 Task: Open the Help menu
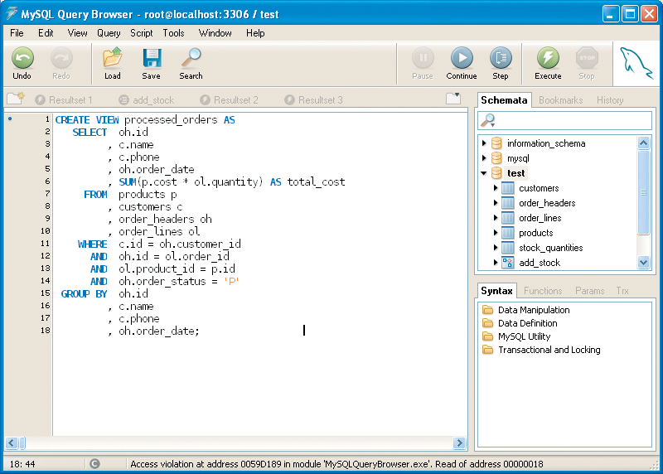click(x=255, y=33)
